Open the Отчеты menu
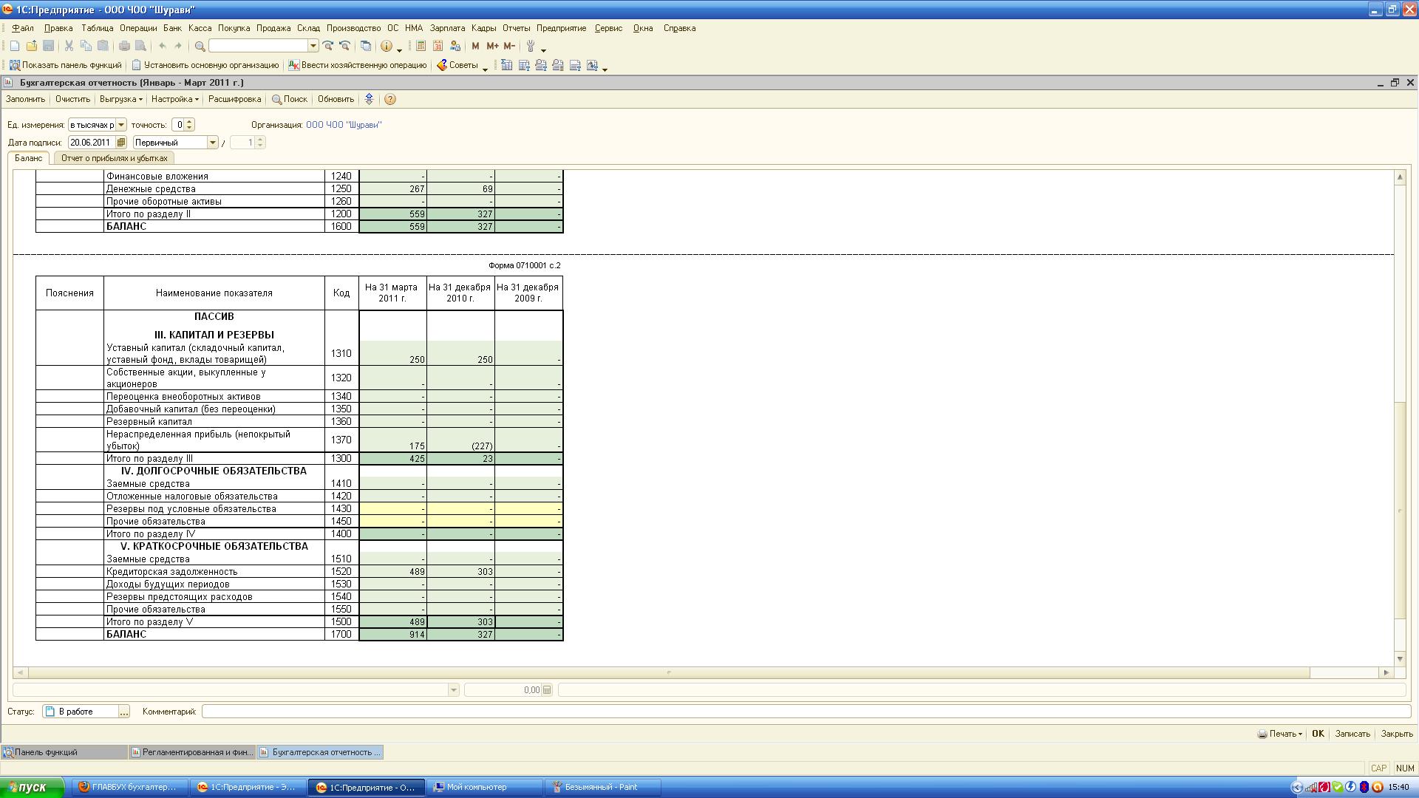This screenshot has width=1419, height=798. pos(517,28)
